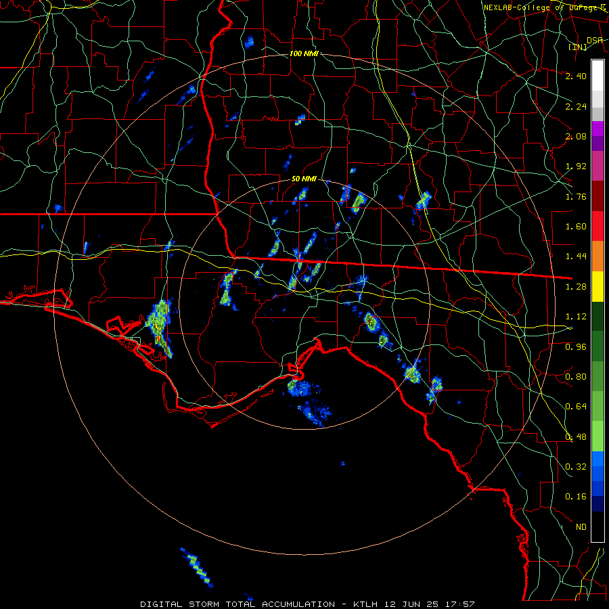Pick the bright red swatch in the legend

click(597, 227)
